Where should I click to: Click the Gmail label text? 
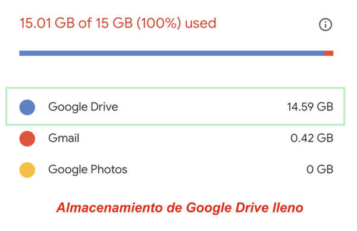tap(64, 138)
